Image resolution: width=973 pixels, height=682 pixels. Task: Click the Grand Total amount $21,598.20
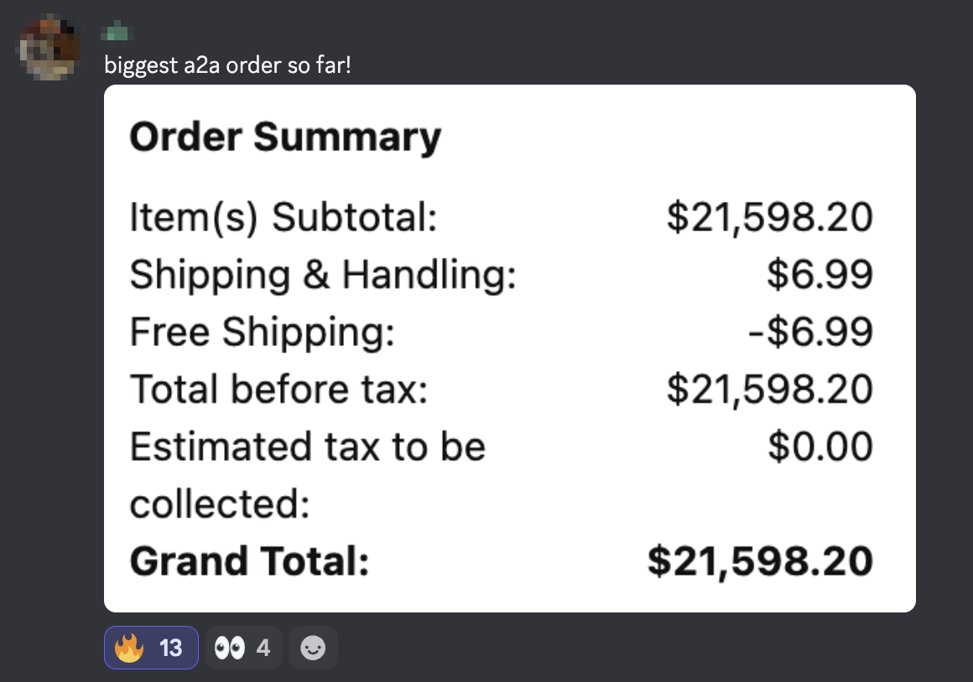click(x=760, y=561)
